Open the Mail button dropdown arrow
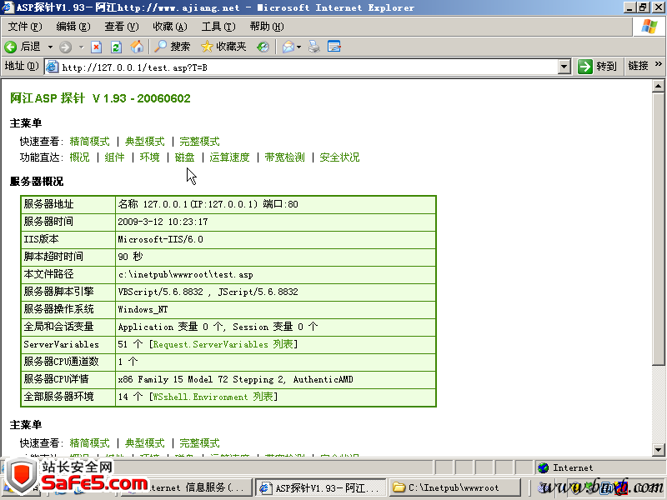This screenshot has width=667, height=500. (299, 47)
